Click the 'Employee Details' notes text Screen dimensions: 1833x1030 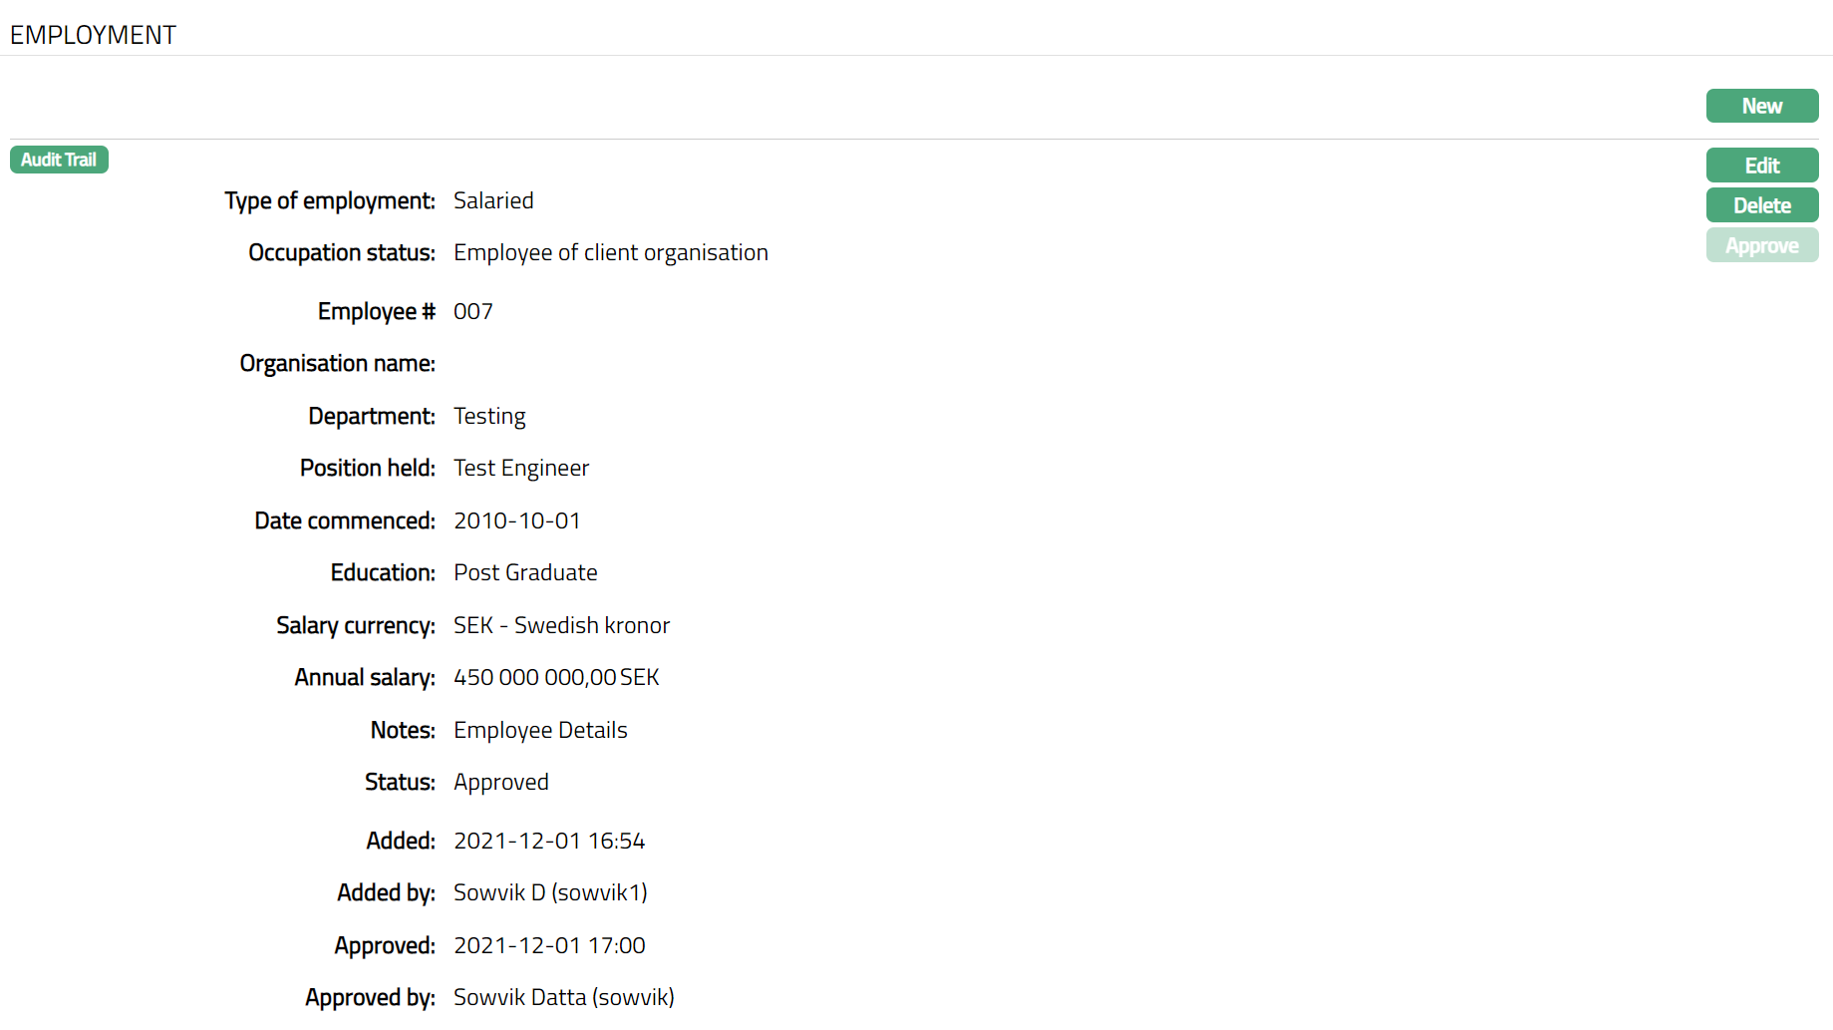tap(540, 730)
